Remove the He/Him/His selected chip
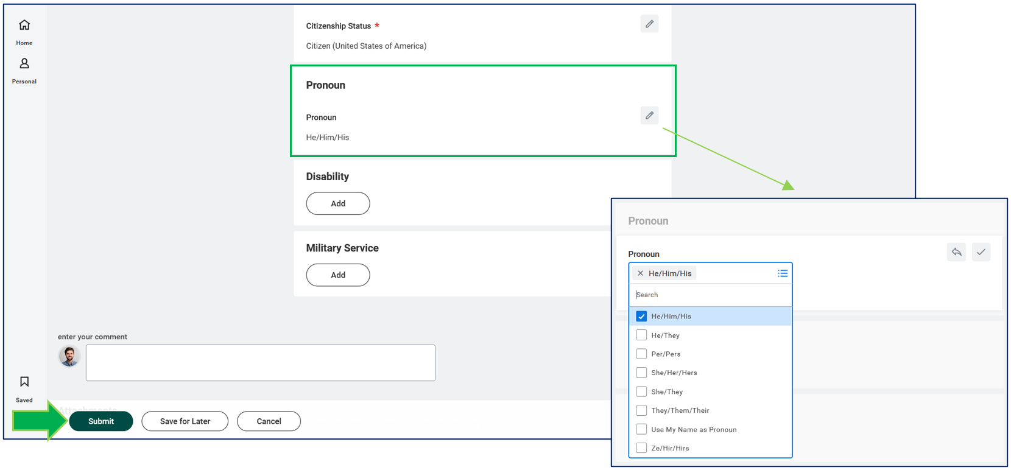 640,273
